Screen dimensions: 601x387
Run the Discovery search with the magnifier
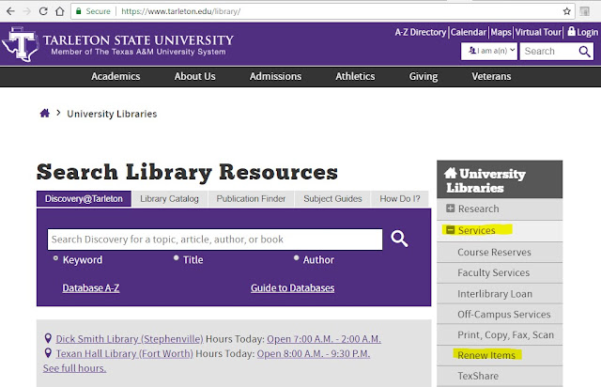click(399, 239)
